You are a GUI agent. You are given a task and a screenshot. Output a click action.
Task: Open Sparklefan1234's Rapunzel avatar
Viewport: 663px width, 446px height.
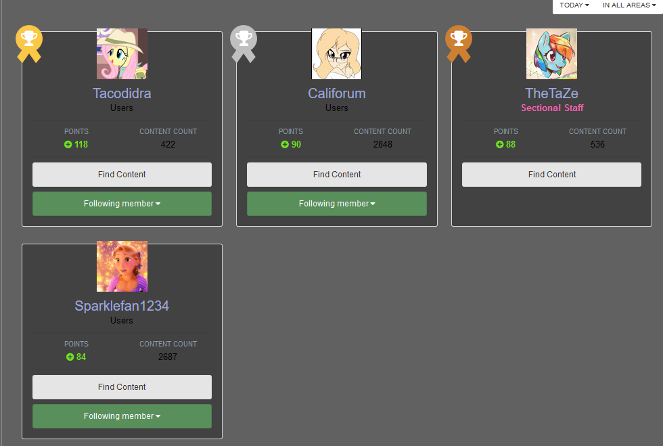[x=122, y=266]
